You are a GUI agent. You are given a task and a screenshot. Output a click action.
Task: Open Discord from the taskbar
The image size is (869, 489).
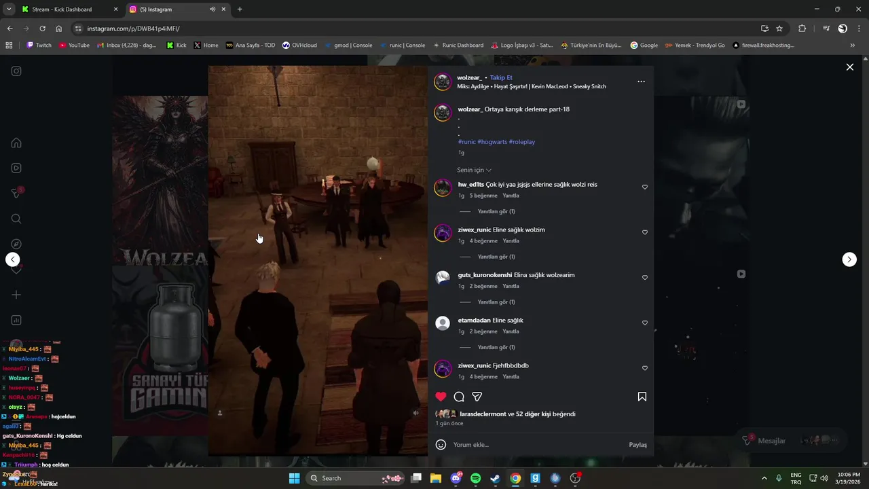click(456, 478)
